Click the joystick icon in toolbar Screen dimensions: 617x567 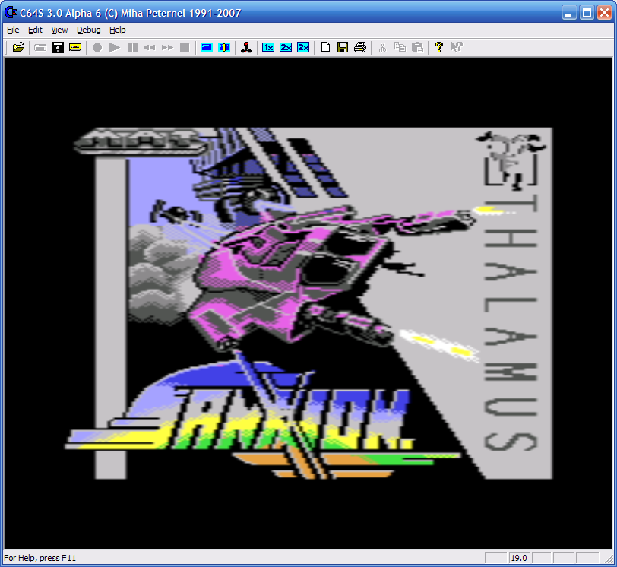tap(246, 47)
